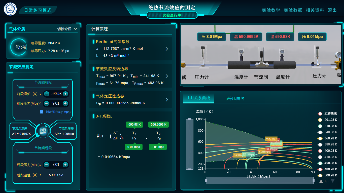
Task: Go to next legend page arrow
Action: [x=333, y=181]
